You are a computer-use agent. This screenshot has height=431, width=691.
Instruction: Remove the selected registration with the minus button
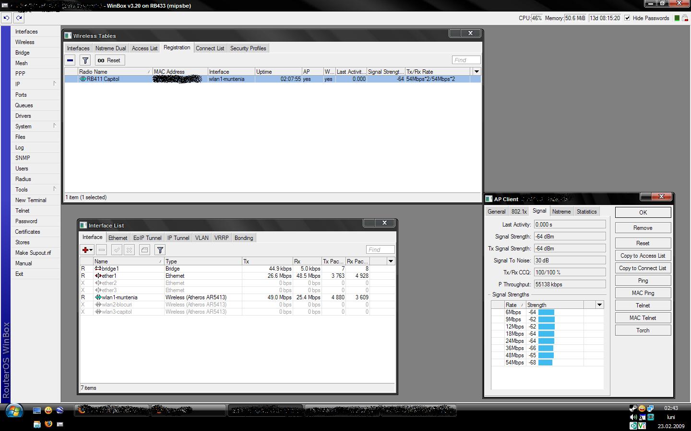pos(70,60)
